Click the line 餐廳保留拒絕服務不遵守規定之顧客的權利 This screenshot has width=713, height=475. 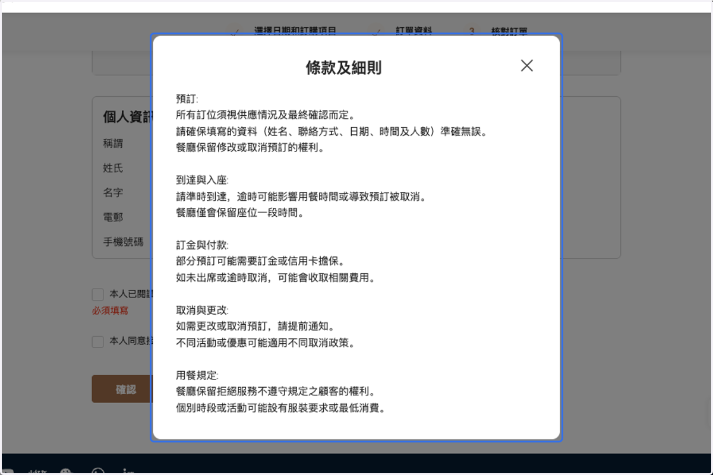276,391
